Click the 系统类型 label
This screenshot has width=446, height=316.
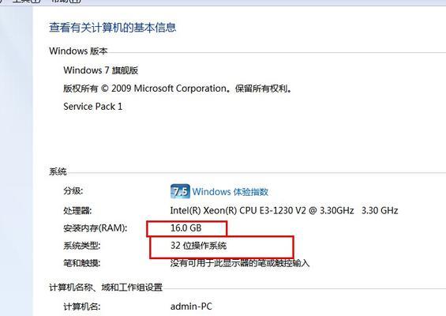[x=81, y=246]
